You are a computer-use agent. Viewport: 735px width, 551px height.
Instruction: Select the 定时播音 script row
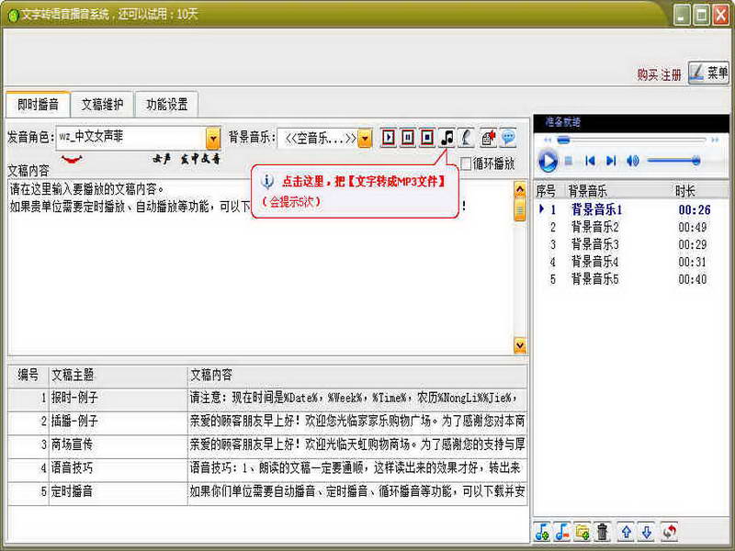(267, 491)
